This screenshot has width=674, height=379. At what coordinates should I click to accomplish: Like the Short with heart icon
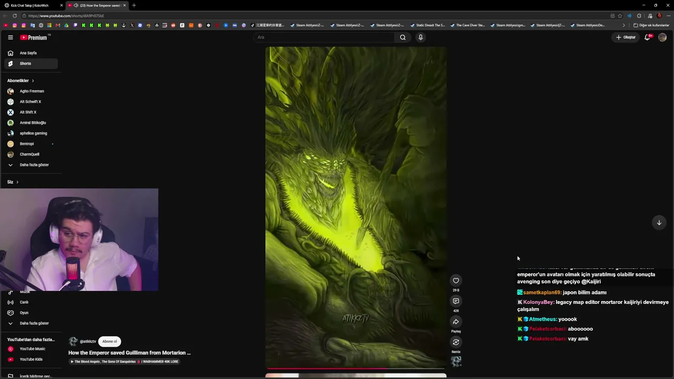(x=456, y=281)
